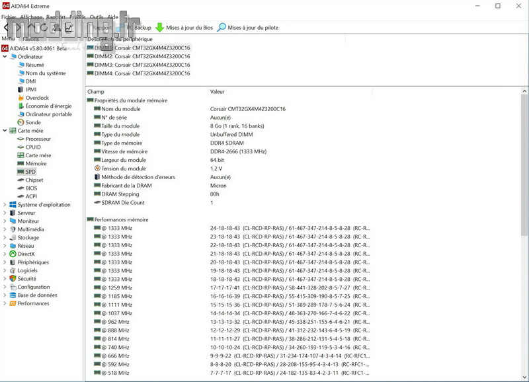The width and height of the screenshot is (529, 382).
Task: Click the vertical scrollbar thumb
Action: tap(524, 165)
